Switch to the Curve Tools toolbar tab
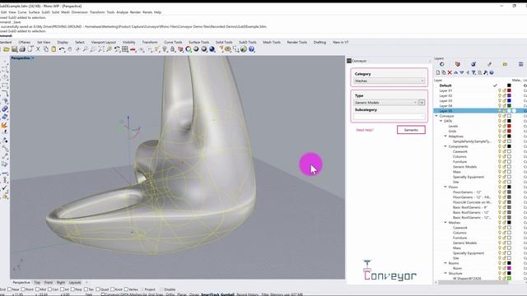This screenshot has height=296, width=527. pyautogui.click(x=173, y=42)
